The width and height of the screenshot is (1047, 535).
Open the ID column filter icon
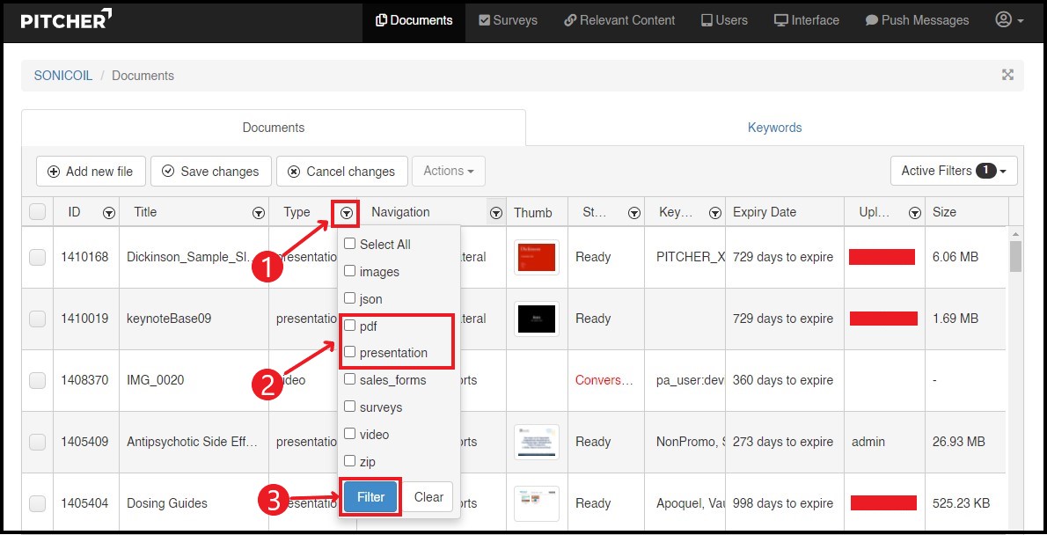coord(108,212)
